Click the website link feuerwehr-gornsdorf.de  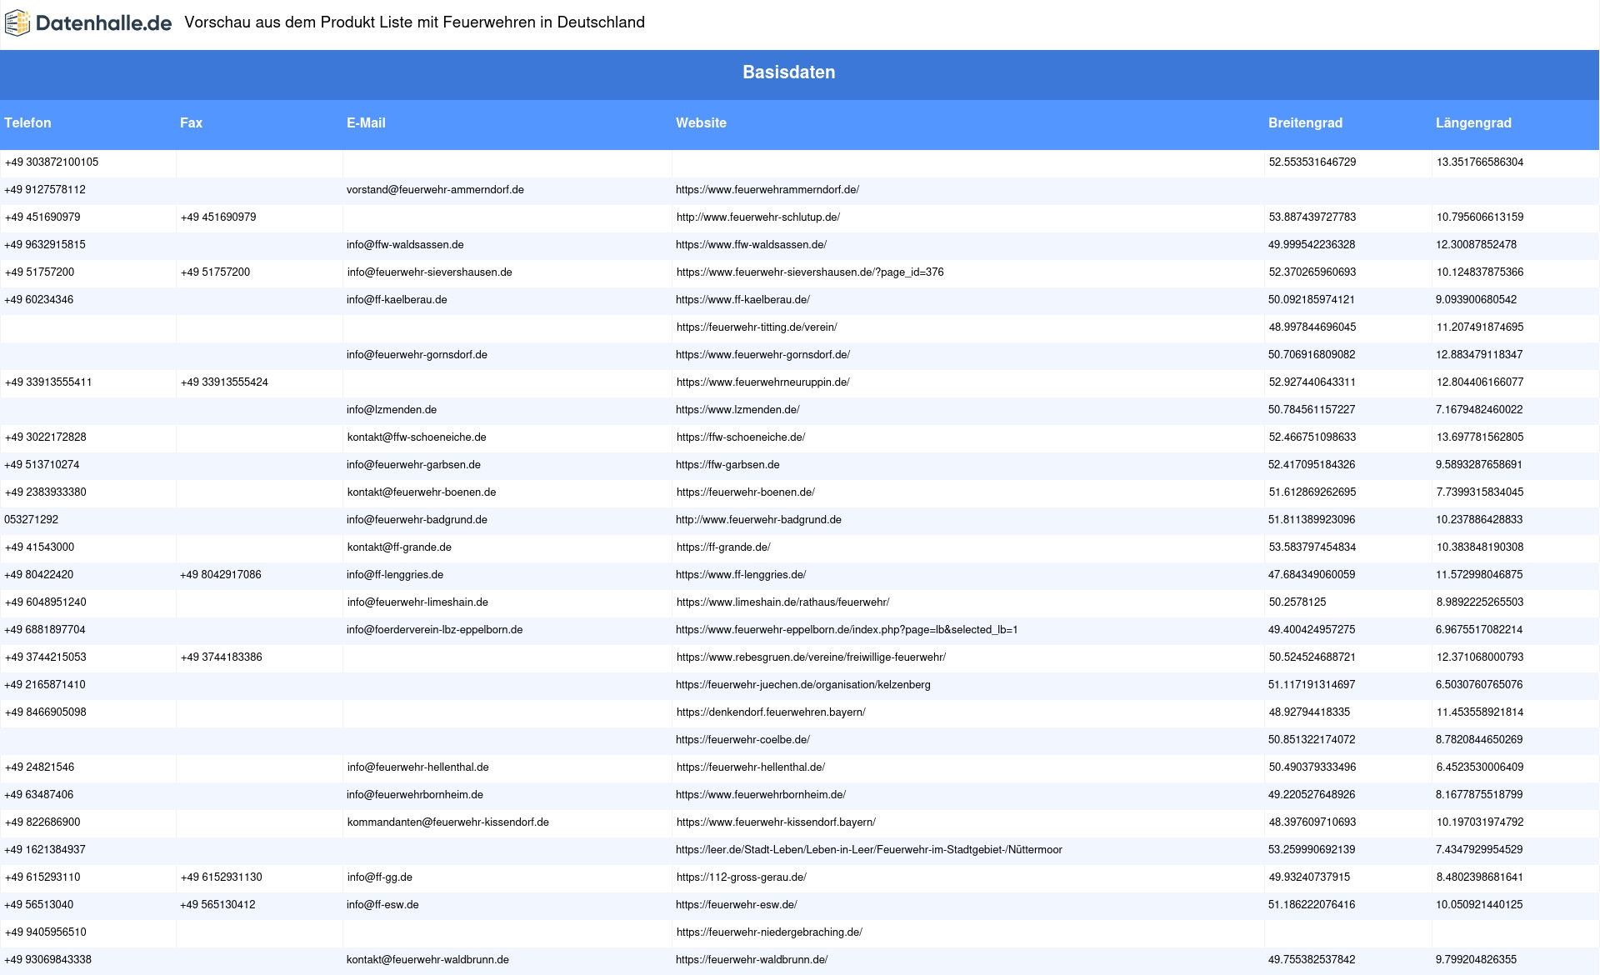pyautogui.click(x=762, y=355)
